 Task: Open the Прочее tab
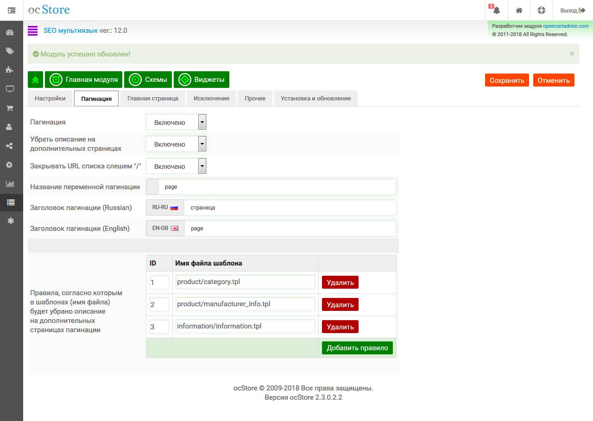[x=255, y=99]
